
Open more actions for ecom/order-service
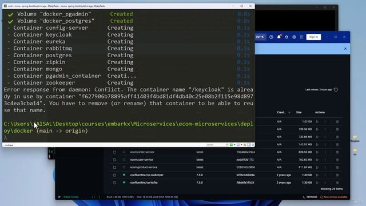tap(325, 152)
